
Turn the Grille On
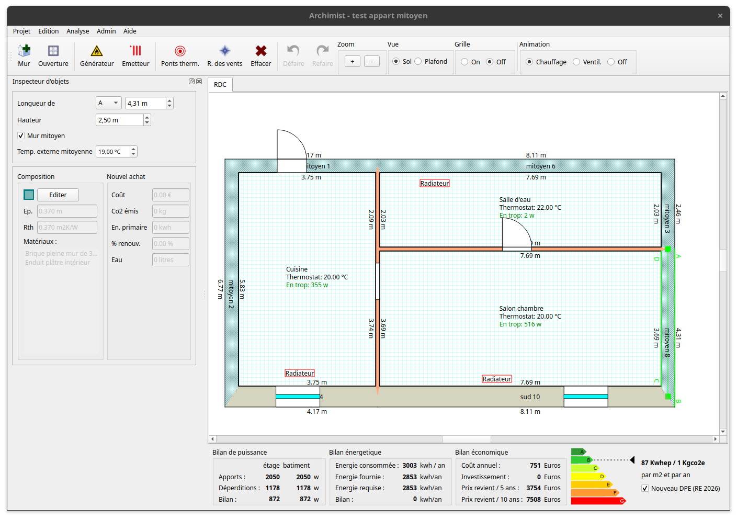tap(464, 62)
